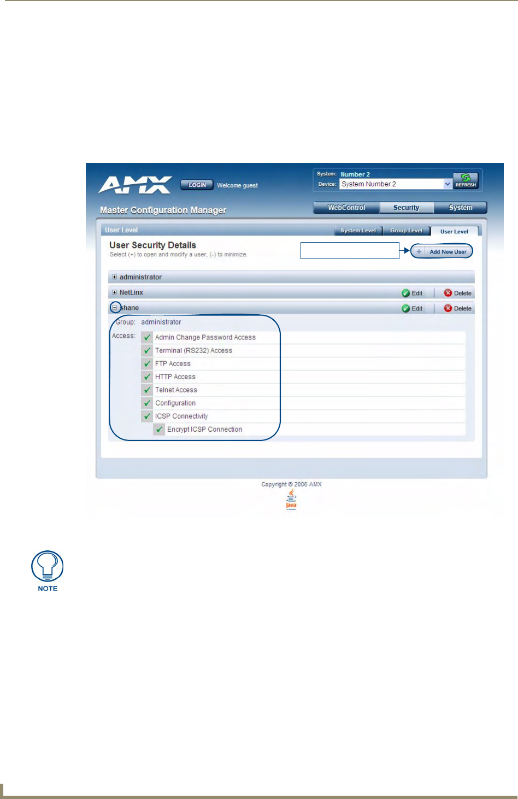
Task: Select the User Level tab
Action: click(454, 231)
